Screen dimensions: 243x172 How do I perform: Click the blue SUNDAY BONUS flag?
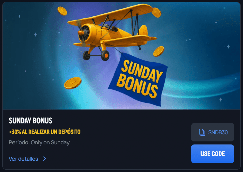click(x=138, y=79)
